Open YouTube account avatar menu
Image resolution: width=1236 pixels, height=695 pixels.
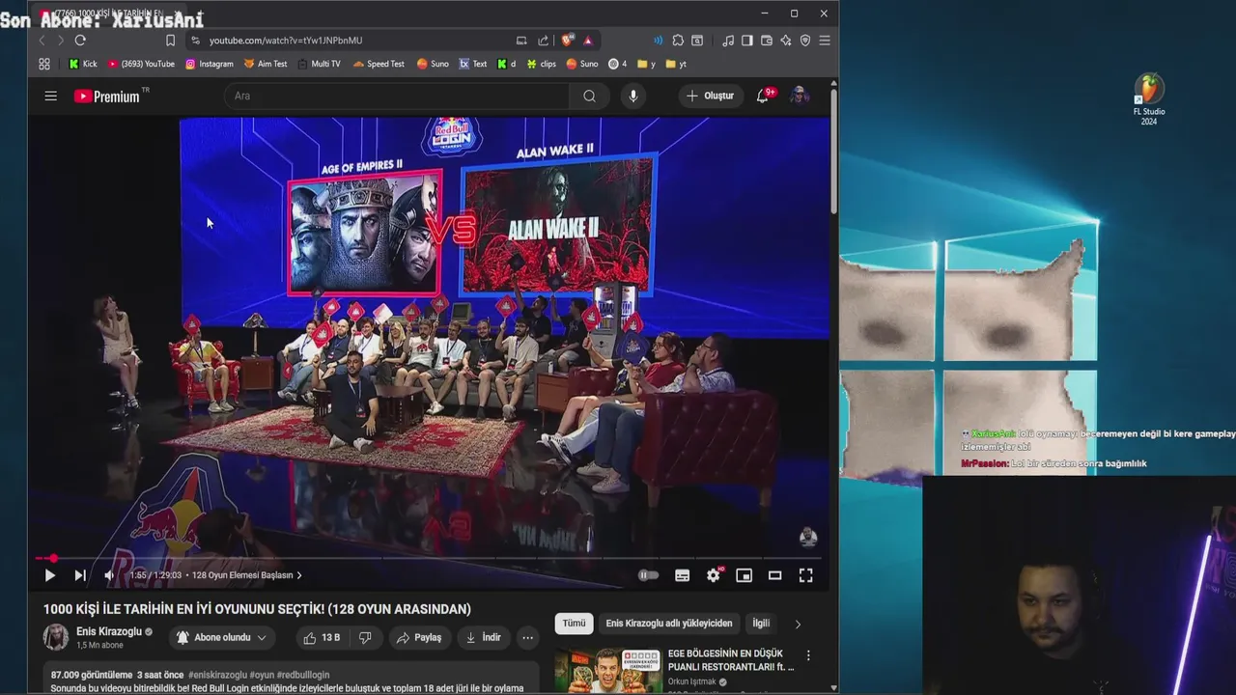[x=800, y=96]
